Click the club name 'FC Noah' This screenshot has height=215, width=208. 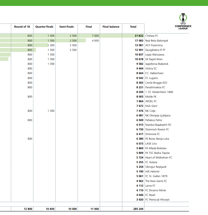pyautogui.click(x=150, y=195)
